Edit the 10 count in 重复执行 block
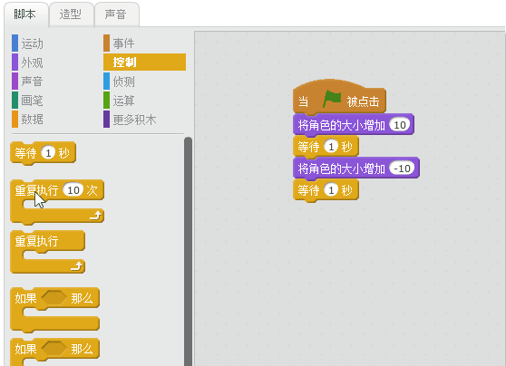Image resolution: width=506 pixels, height=366 pixels. point(73,190)
